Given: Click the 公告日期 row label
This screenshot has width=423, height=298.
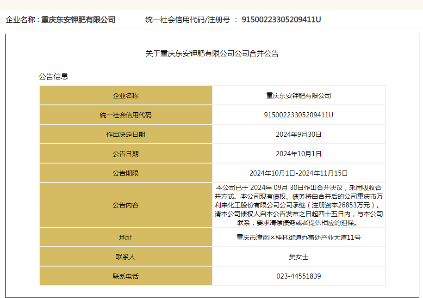Looking at the screenshot, I should click(x=126, y=154).
